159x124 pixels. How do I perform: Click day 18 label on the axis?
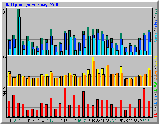pyautogui.click(x=89, y=121)
